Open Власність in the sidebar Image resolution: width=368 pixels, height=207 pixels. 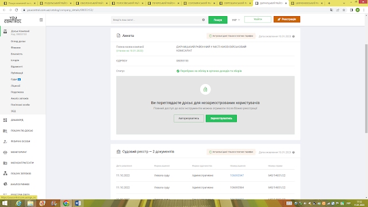(17, 54)
